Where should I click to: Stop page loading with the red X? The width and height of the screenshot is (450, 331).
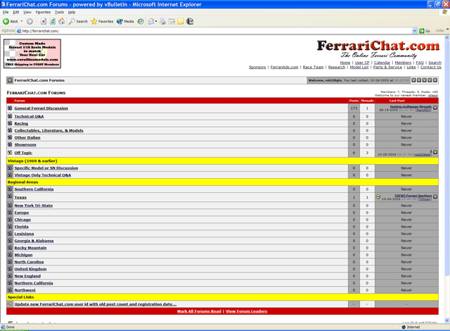point(44,21)
